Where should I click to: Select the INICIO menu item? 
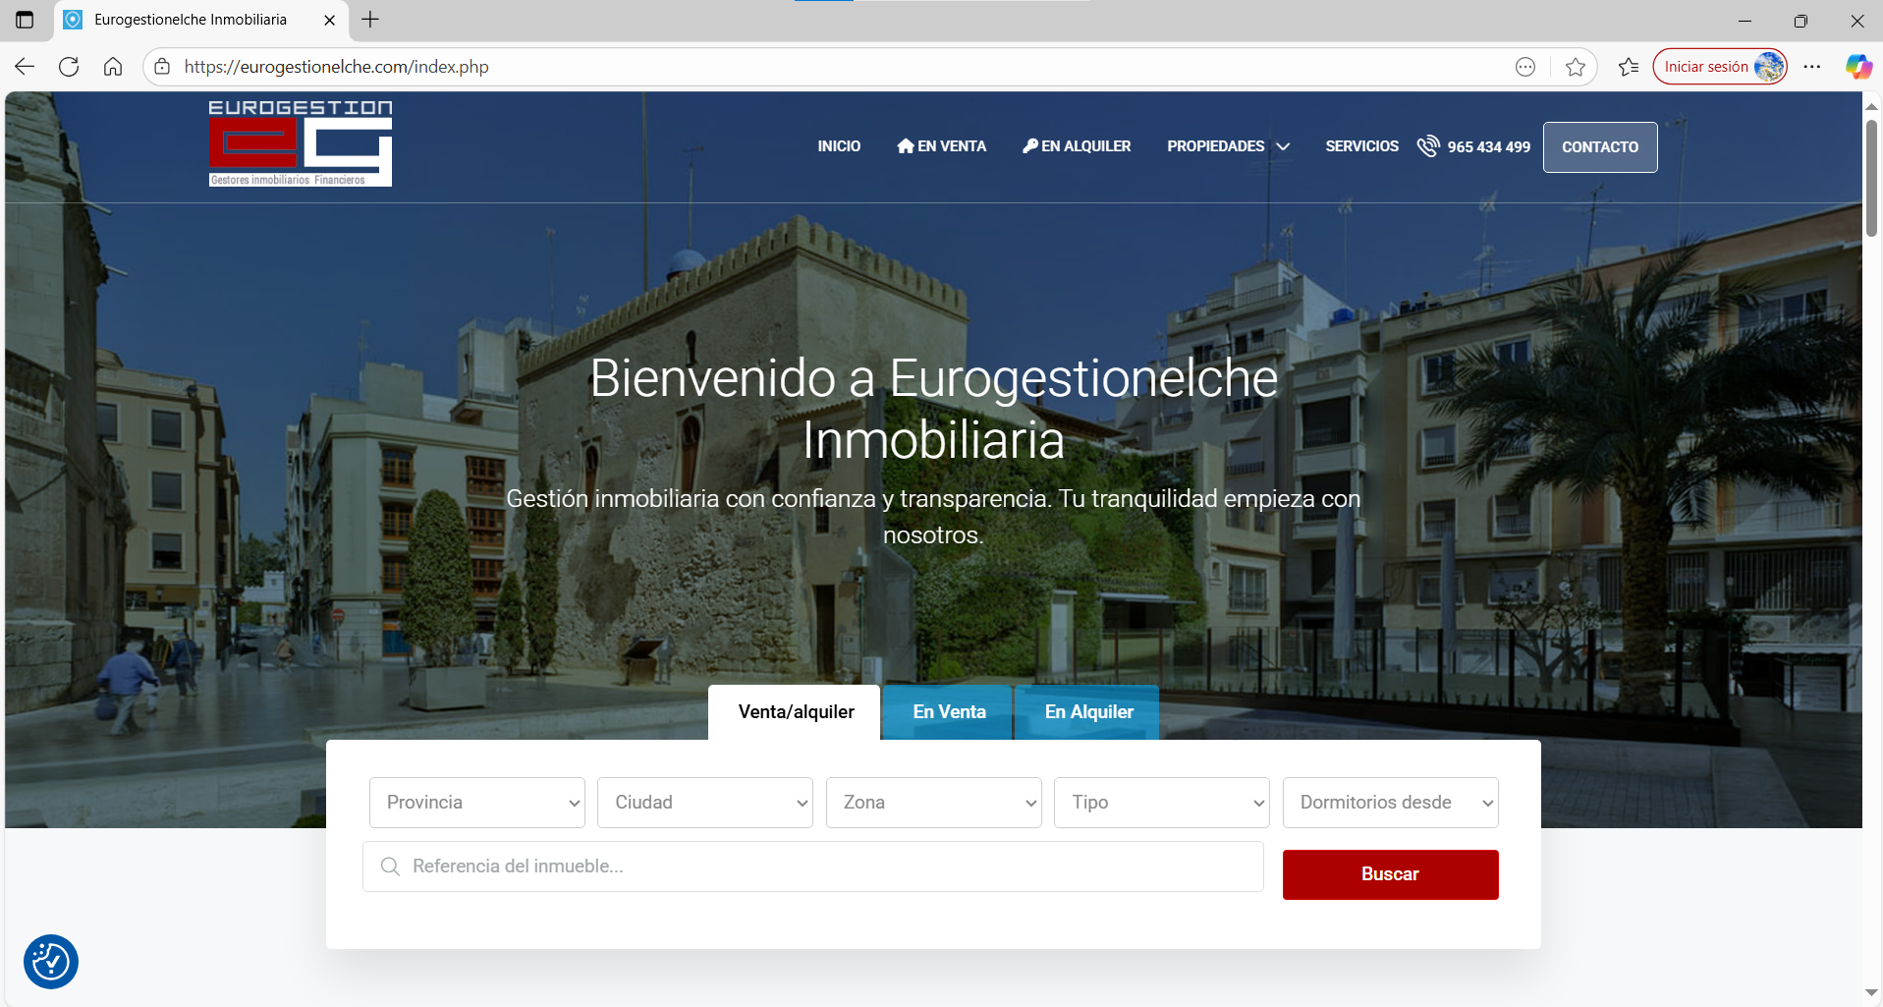(838, 145)
